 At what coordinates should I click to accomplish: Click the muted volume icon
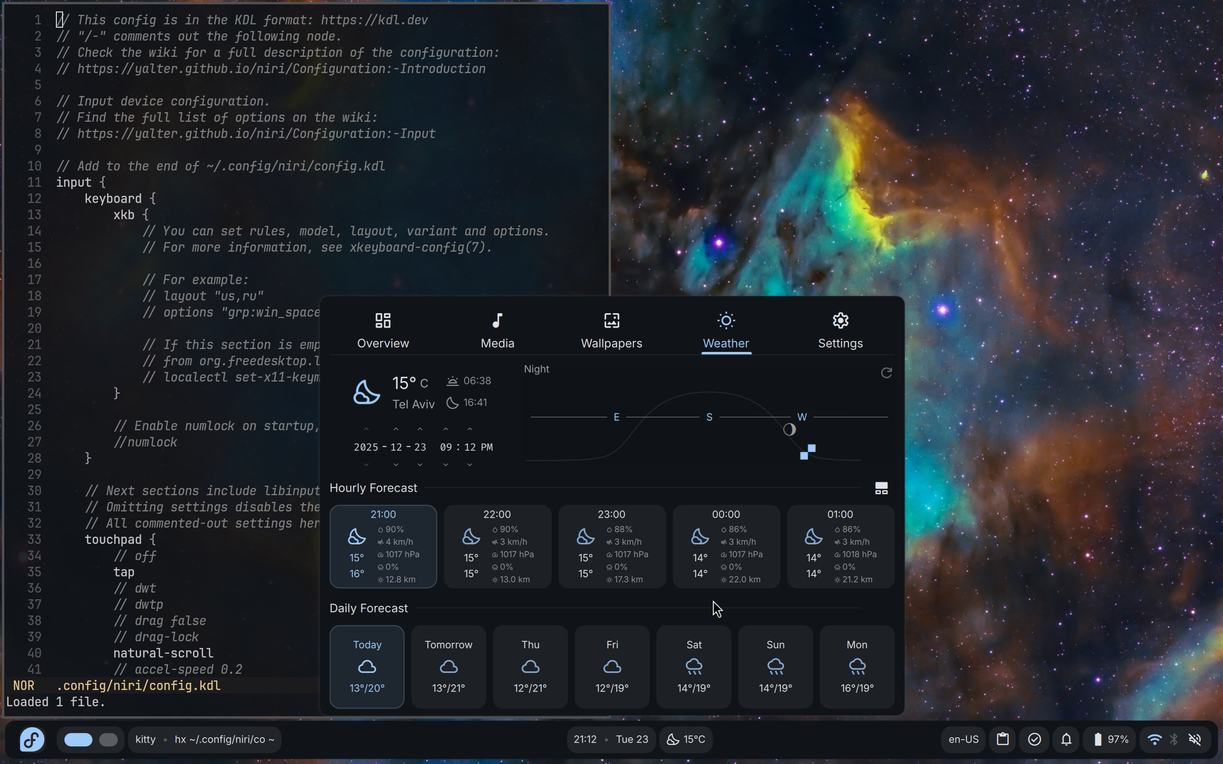point(1195,739)
